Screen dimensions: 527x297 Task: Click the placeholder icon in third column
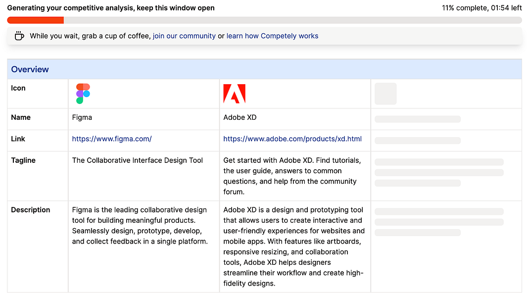coord(385,94)
